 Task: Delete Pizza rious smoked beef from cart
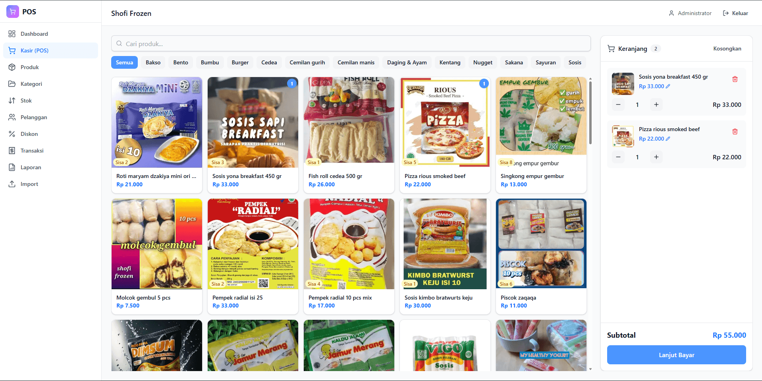(x=735, y=132)
